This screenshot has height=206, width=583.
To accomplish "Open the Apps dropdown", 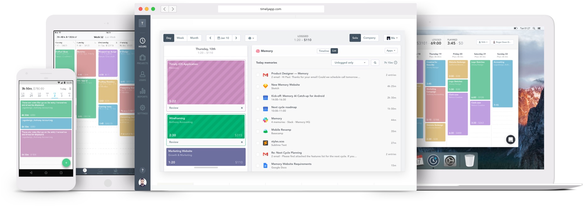I will 391,51.
